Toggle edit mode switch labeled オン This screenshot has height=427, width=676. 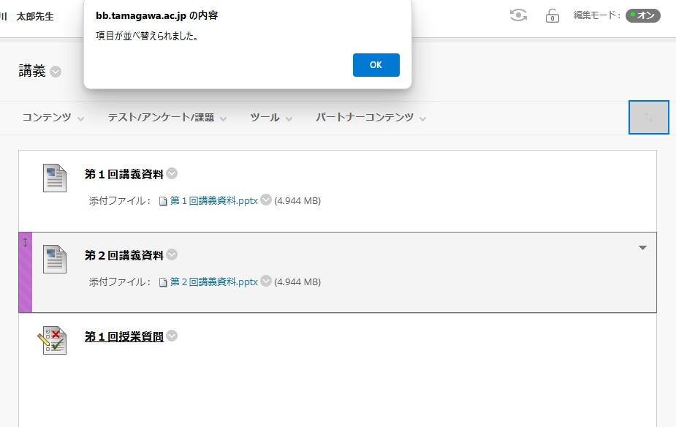click(x=643, y=15)
